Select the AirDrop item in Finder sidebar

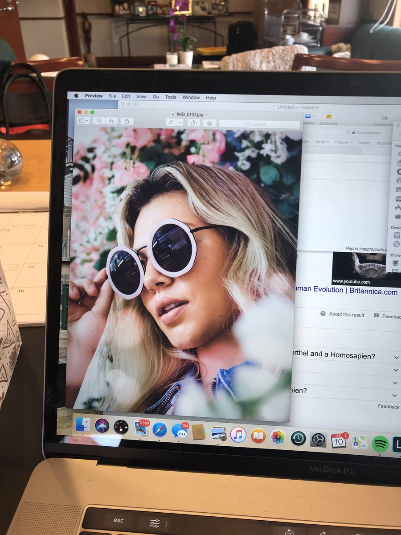tap(398, 180)
